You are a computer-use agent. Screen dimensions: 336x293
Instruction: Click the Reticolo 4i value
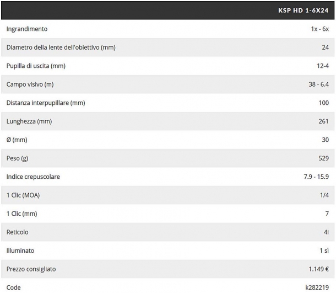(326, 232)
